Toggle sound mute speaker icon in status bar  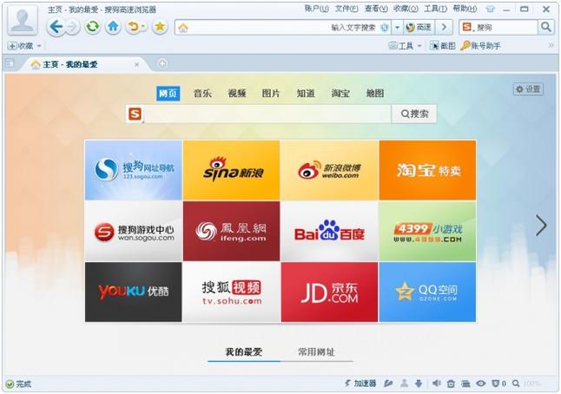tap(437, 384)
